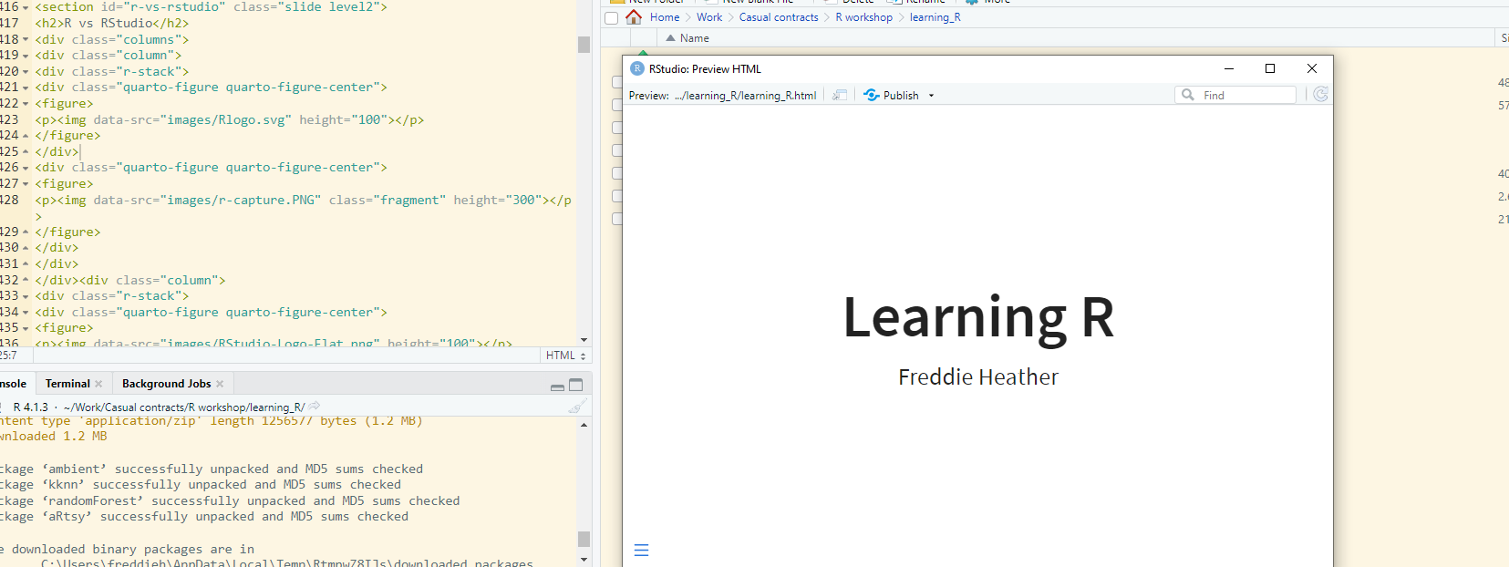Open the Publish dropdown arrow
The width and height of the screenshot is (1509, 567).
tap(931, 96)
